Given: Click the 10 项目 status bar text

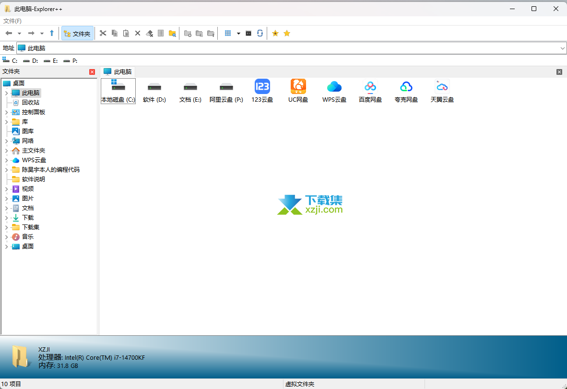Looking at the screenshot, I should (11, 384).
